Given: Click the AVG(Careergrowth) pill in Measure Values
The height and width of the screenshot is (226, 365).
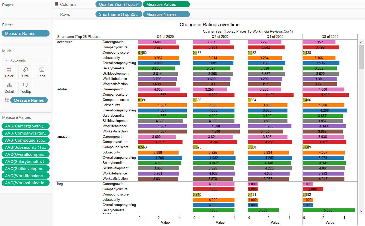Looking at the screenshot, I should click(x=25, y=126).
